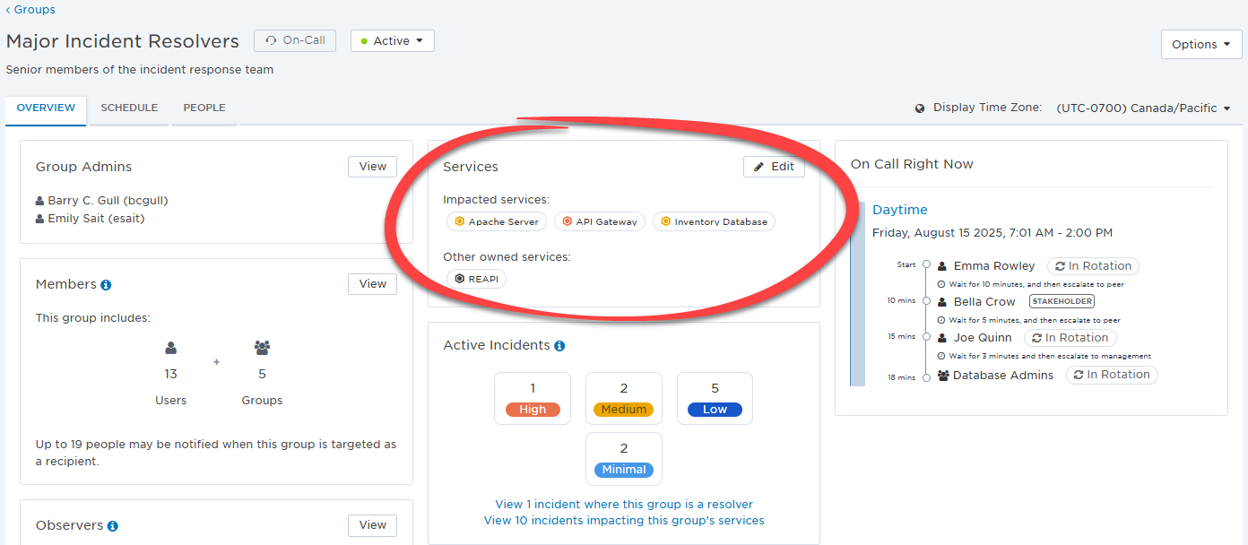Viewport: 1248px width, 545px height.
Task: Click the person icon beside Barry C. Gull
Action: (x=40, y=201)
